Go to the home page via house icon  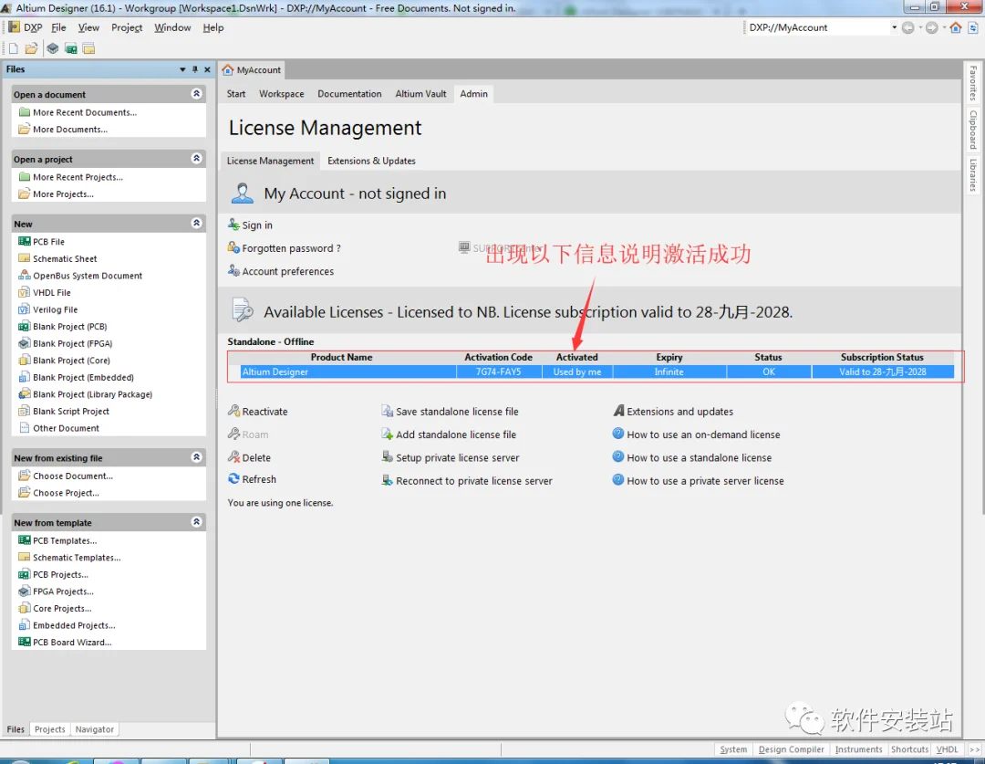click(956, 27)
